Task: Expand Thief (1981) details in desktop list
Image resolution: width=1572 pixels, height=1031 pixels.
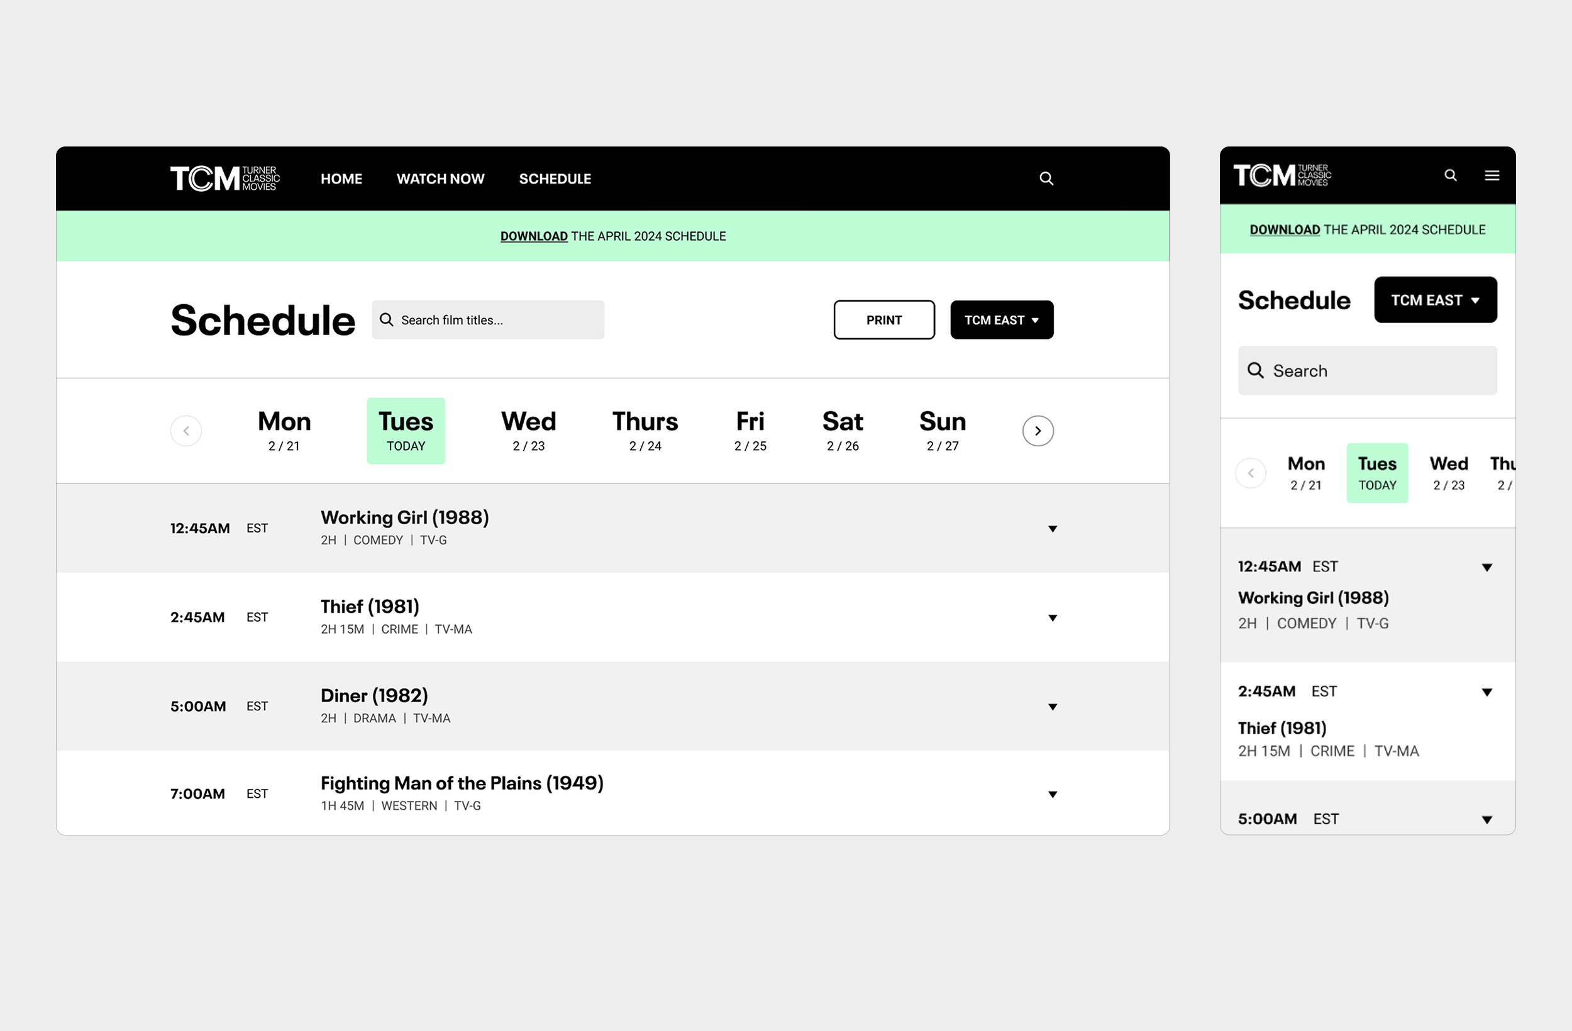Action: tap(1053, 618)
